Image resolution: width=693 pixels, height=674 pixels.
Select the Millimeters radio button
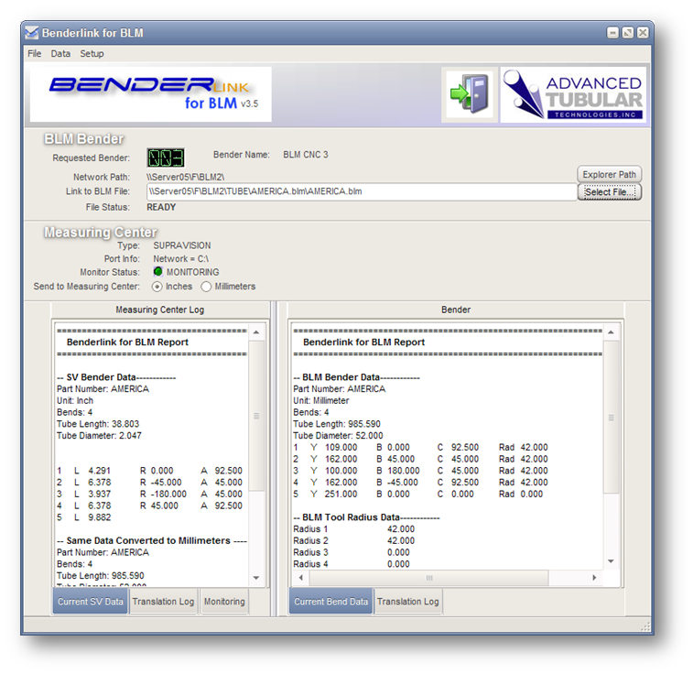pos(206,287)
